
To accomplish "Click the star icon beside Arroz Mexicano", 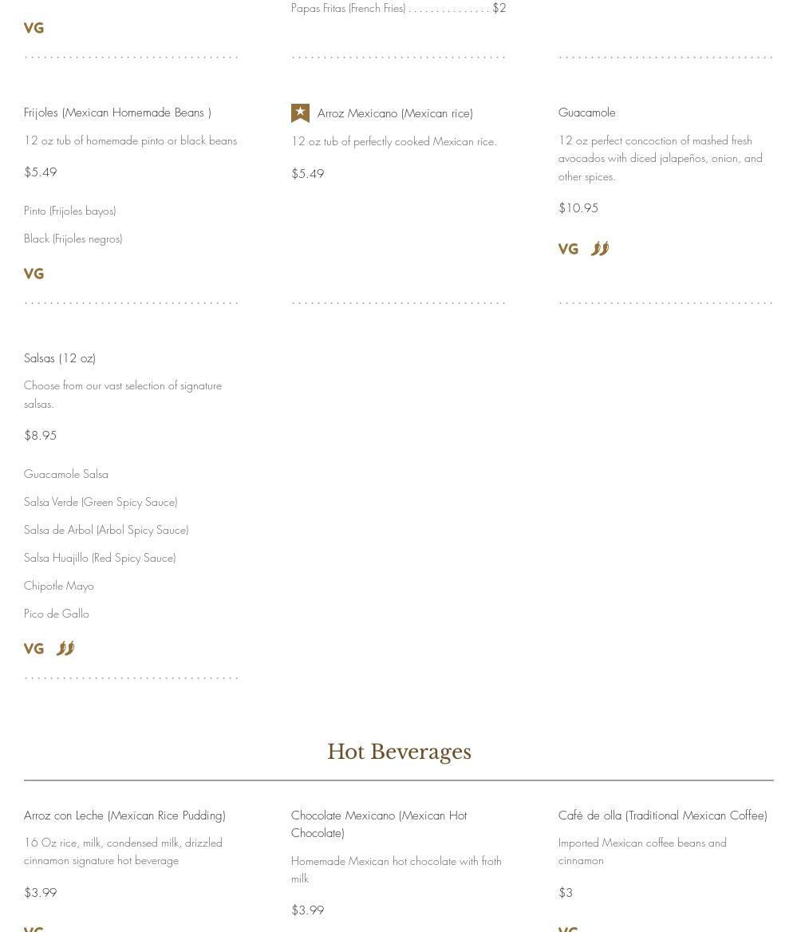I will coord(300,113).
